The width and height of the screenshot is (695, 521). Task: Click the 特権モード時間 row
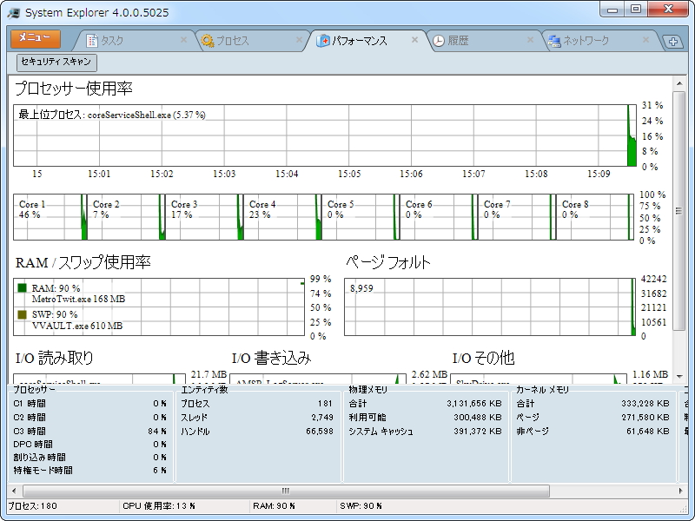point(90,471)
